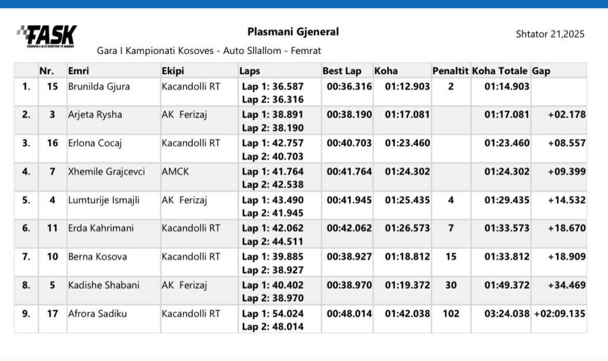Click the Koha Totale column header
608x361 pixels.
(499, 71)
